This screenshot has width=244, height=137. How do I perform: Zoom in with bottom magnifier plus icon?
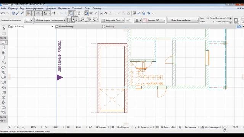point(18,127)
